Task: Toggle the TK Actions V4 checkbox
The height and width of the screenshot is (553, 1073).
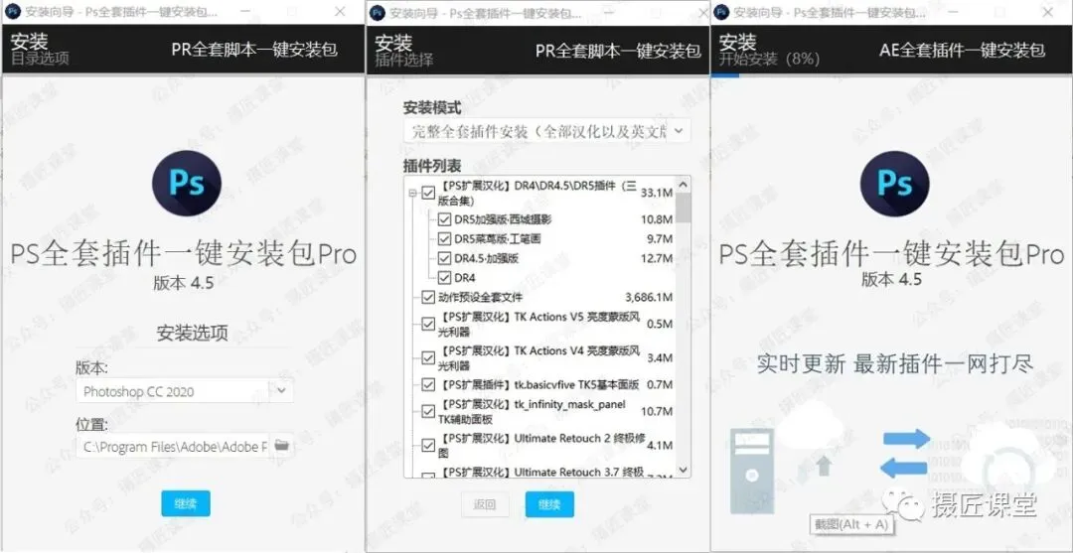Action: click(428, 357)
